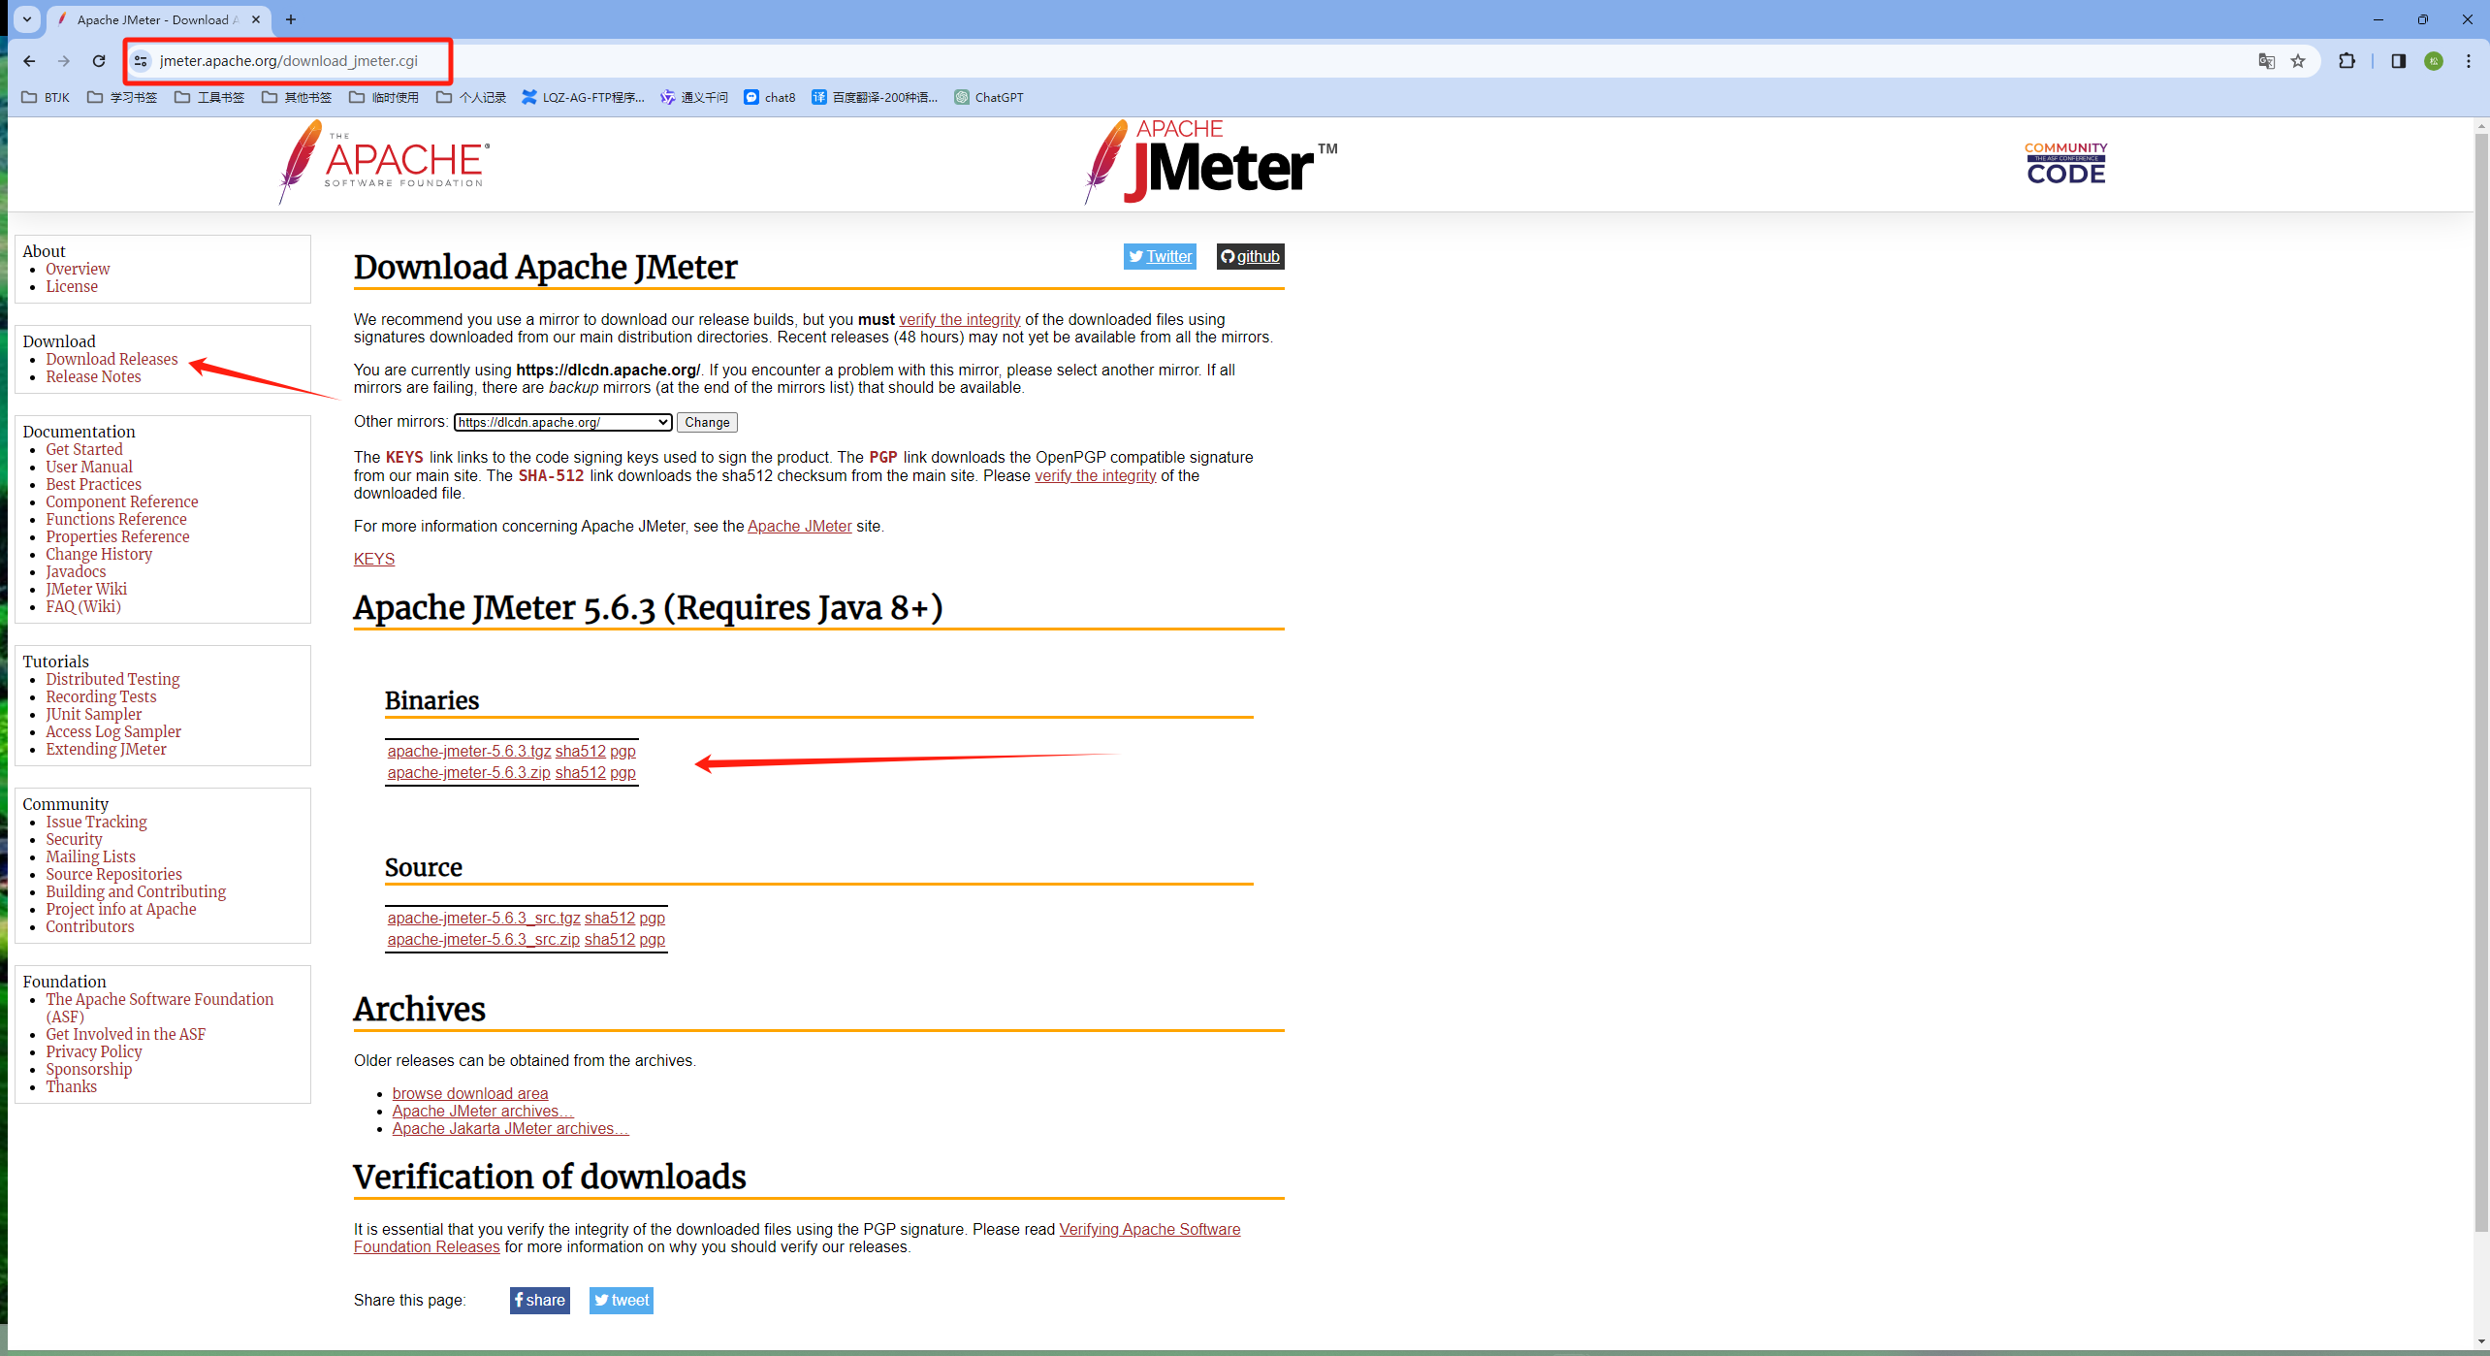Click the URL address field

(x=289, y=61)
